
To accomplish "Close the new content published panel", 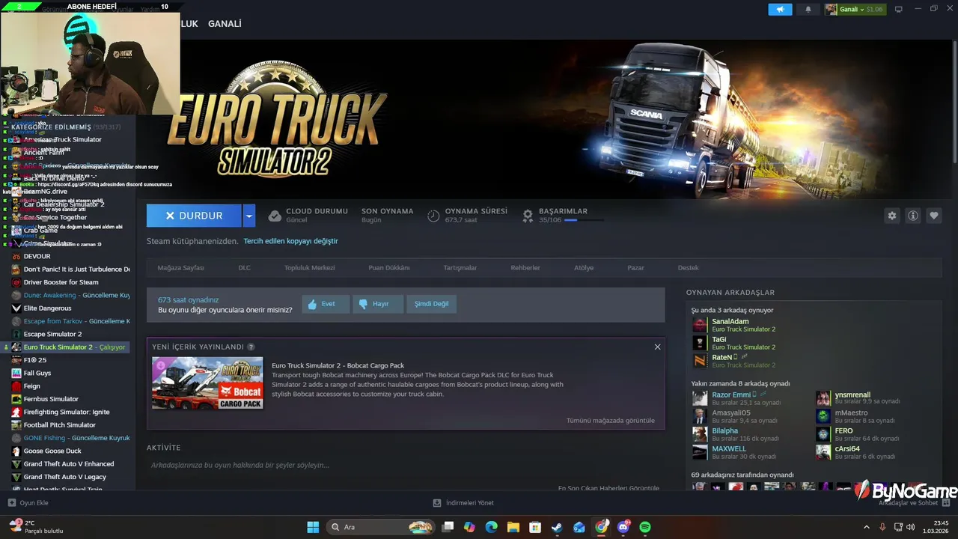I will pos(657,347).
